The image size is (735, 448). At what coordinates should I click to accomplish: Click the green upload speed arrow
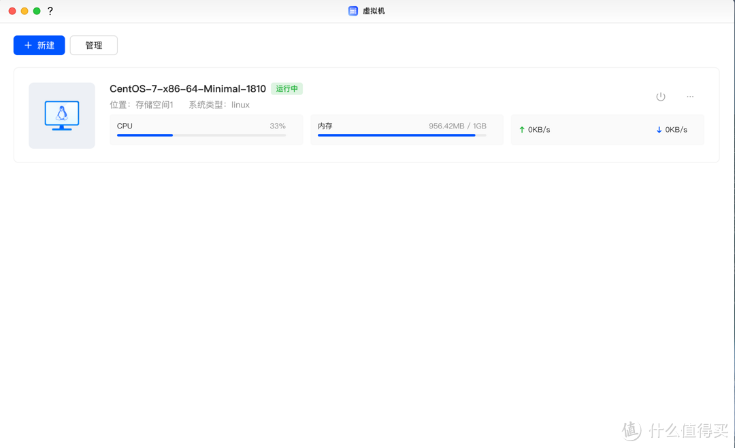(x=522, y=130)
